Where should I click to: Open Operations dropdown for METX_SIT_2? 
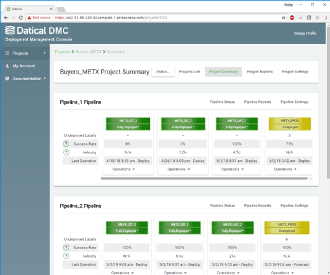175,272
